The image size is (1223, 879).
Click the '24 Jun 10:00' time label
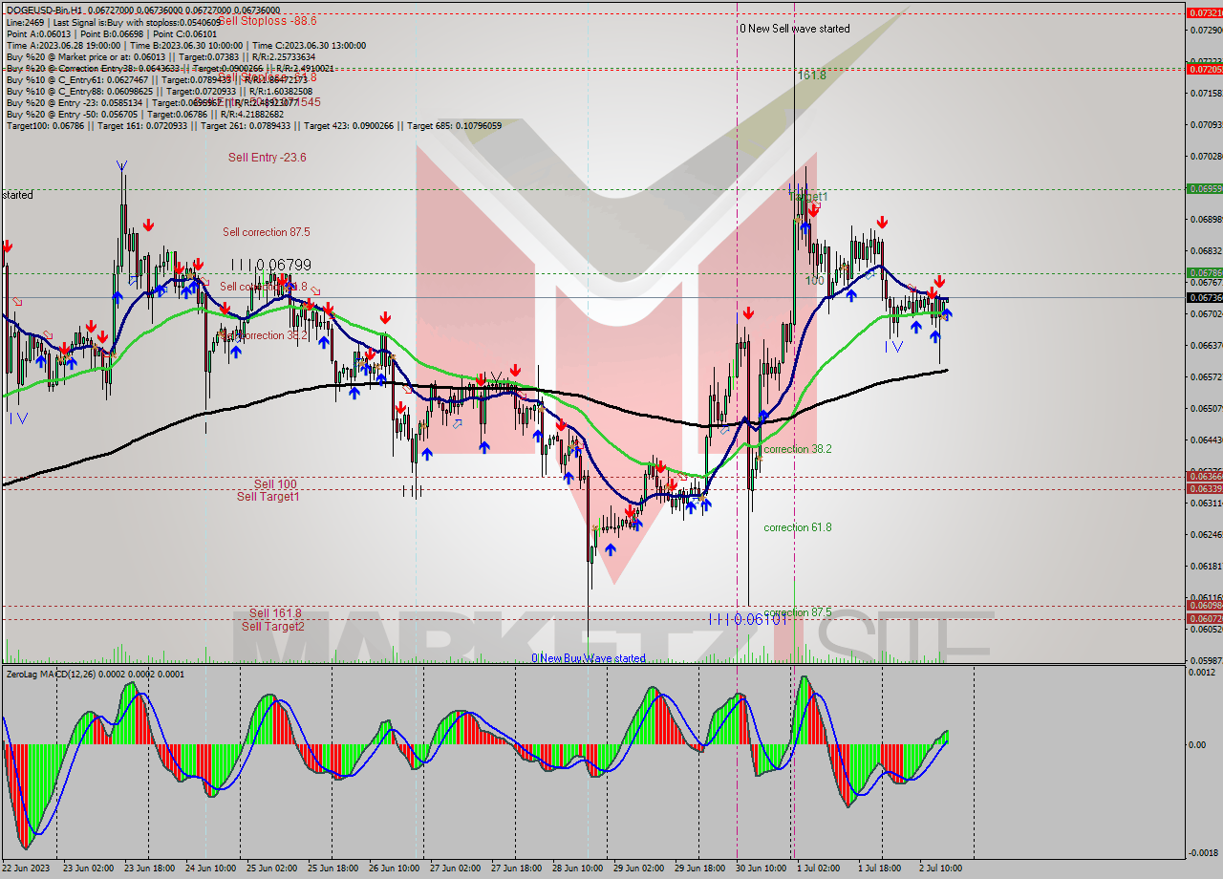click(x=209, y=868)
